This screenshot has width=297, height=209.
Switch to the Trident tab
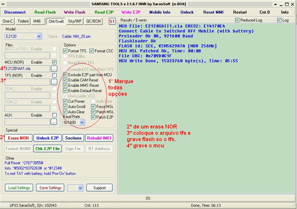pyautogui.click(x=23, y=21)
